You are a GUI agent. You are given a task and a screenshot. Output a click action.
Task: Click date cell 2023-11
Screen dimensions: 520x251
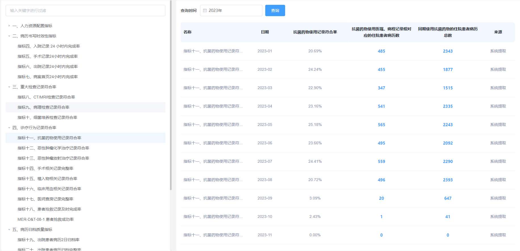coord(265,235)
